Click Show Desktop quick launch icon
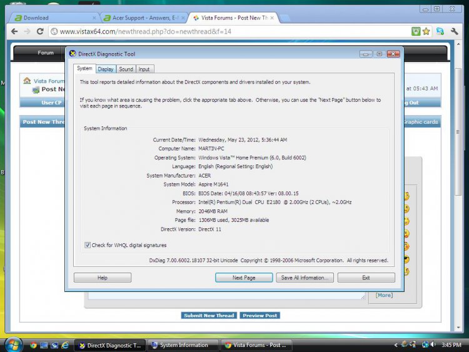Viewport: 469px width, 352px height. 44,345
